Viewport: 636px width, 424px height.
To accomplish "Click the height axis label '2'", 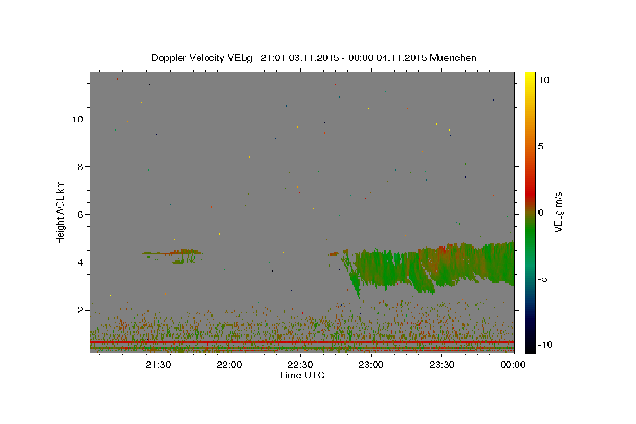I will tap(81, 310).
